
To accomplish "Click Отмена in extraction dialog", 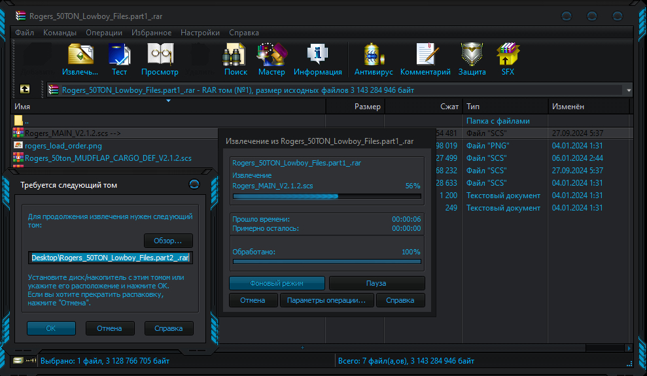I will (x=253, y=300).
